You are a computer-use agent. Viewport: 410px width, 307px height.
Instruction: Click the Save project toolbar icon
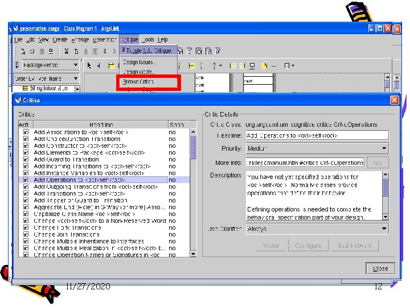[42, 51]
